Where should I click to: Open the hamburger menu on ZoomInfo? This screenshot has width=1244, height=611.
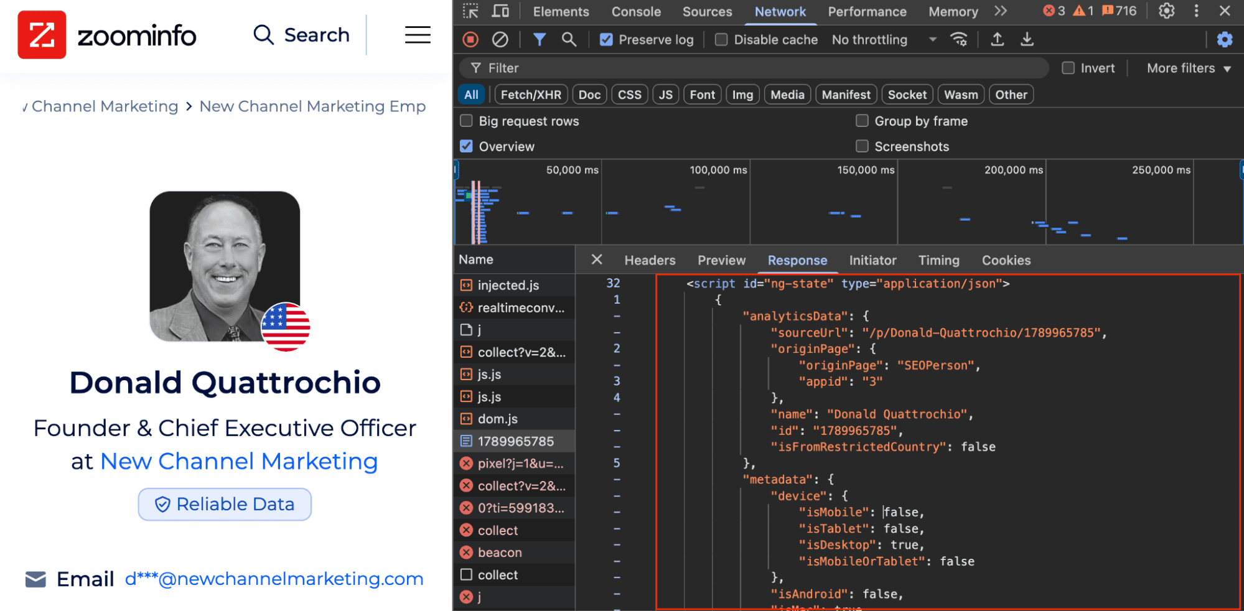[418, 35]
